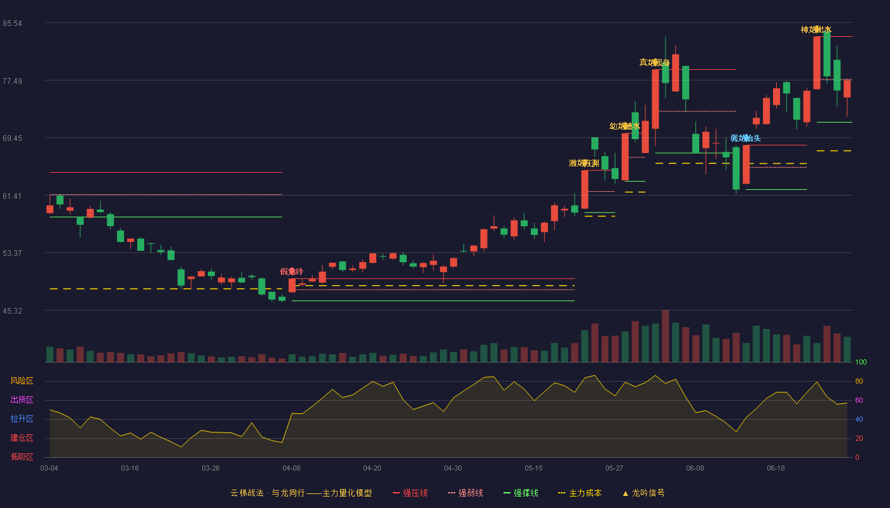Click the 风险区 zone label
This screenshot has height=508, width=890.
pos(22,381)
